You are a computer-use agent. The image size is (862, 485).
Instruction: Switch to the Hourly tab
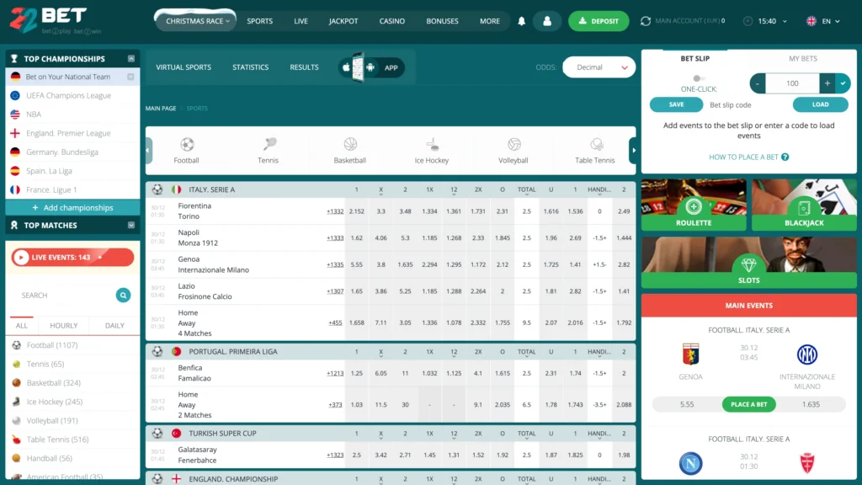click(x=64, y=326)
